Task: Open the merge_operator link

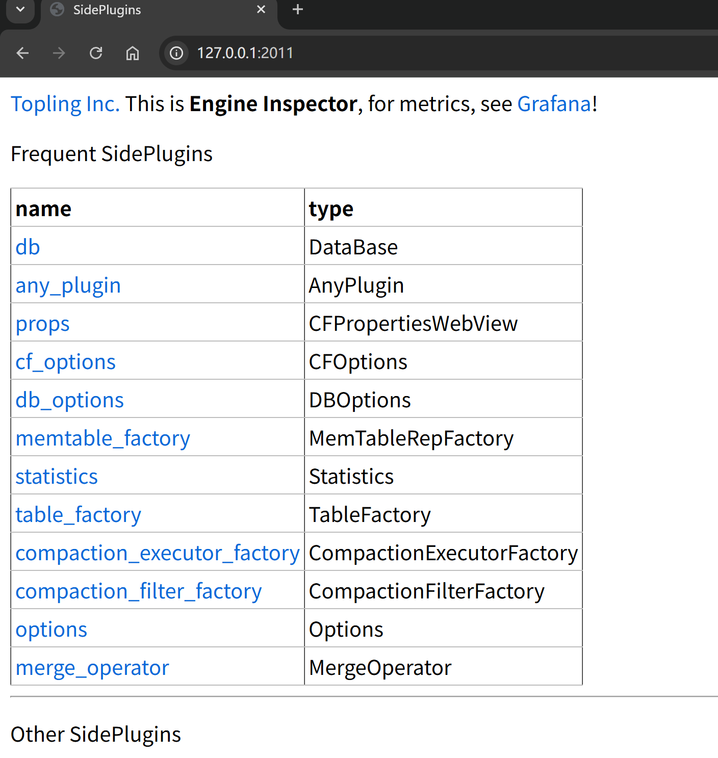Action: tap(92, 668)
